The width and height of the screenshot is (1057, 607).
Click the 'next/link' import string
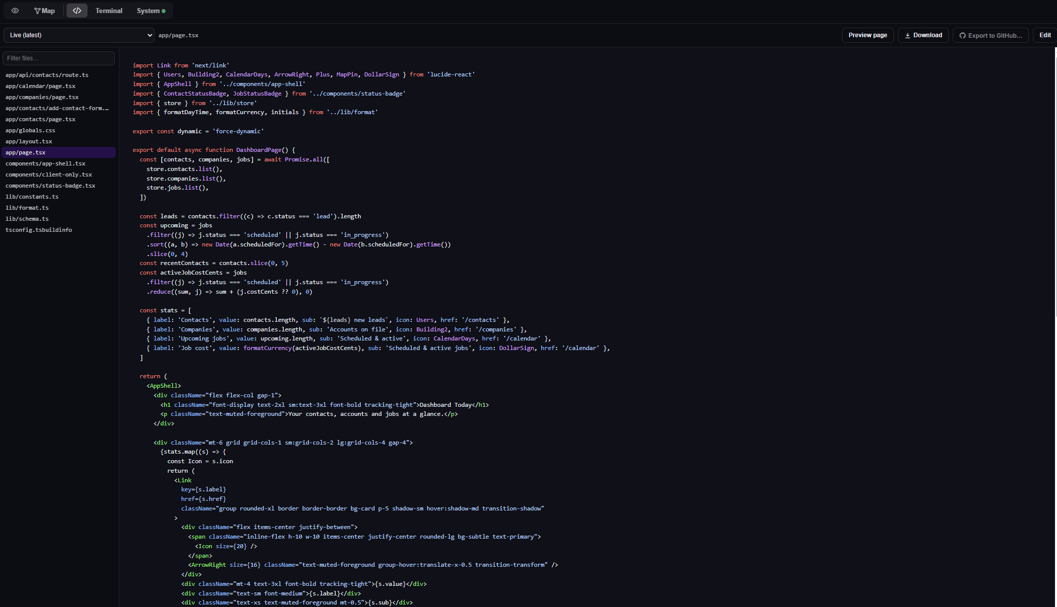[210, 65]
